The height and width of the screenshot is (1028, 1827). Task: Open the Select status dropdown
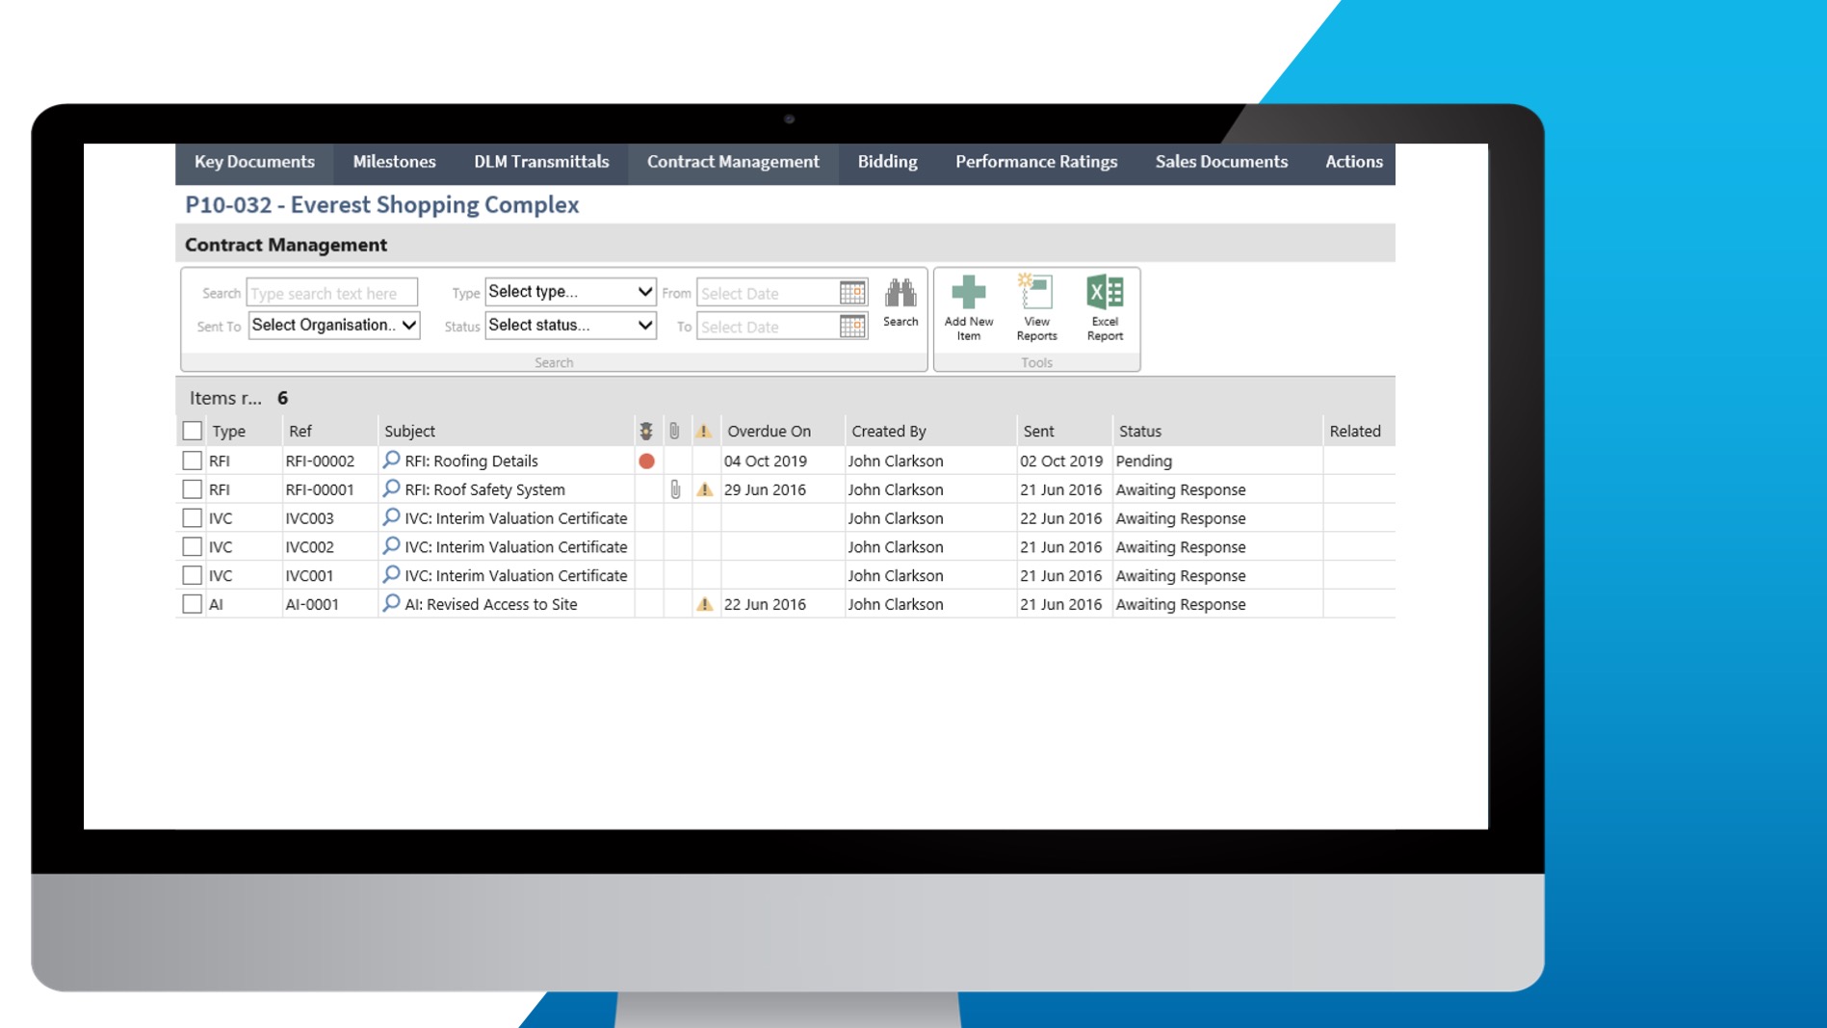(x=570, y=326)
